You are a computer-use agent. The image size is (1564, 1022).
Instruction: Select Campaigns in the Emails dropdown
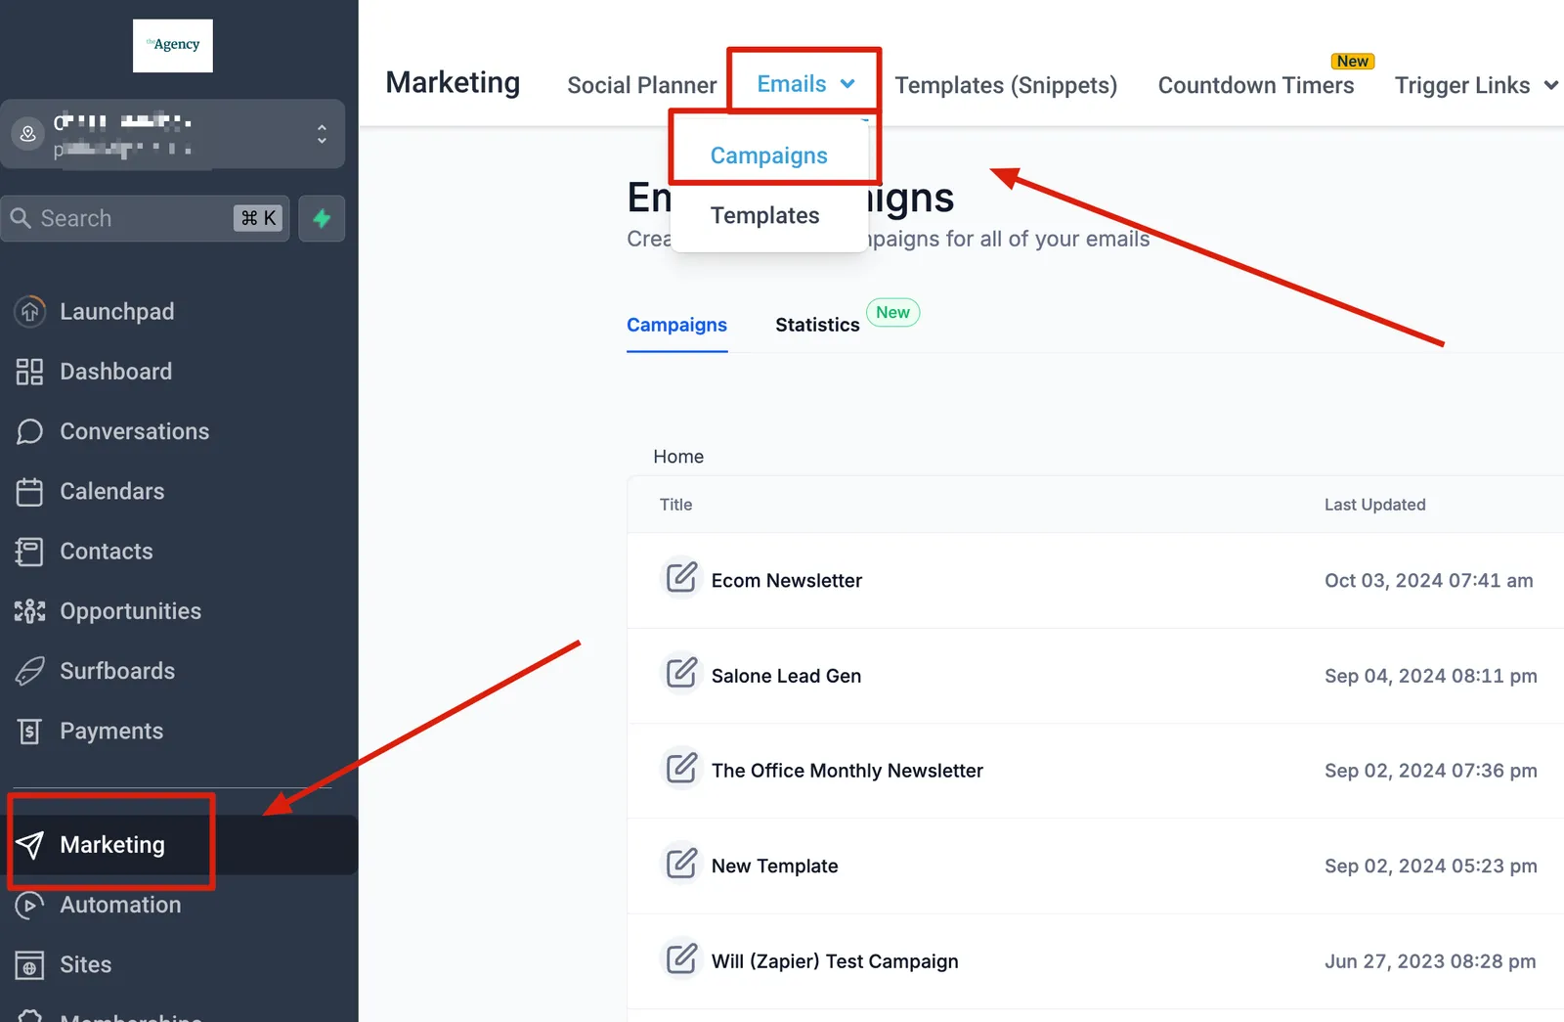[x=768, y=156]
